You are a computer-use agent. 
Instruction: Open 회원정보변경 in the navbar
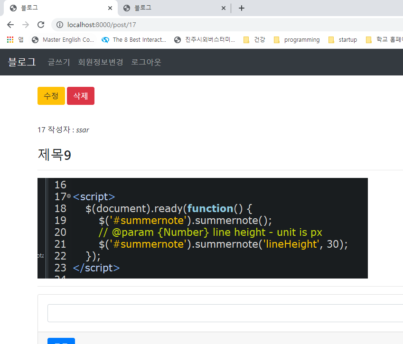101,62
